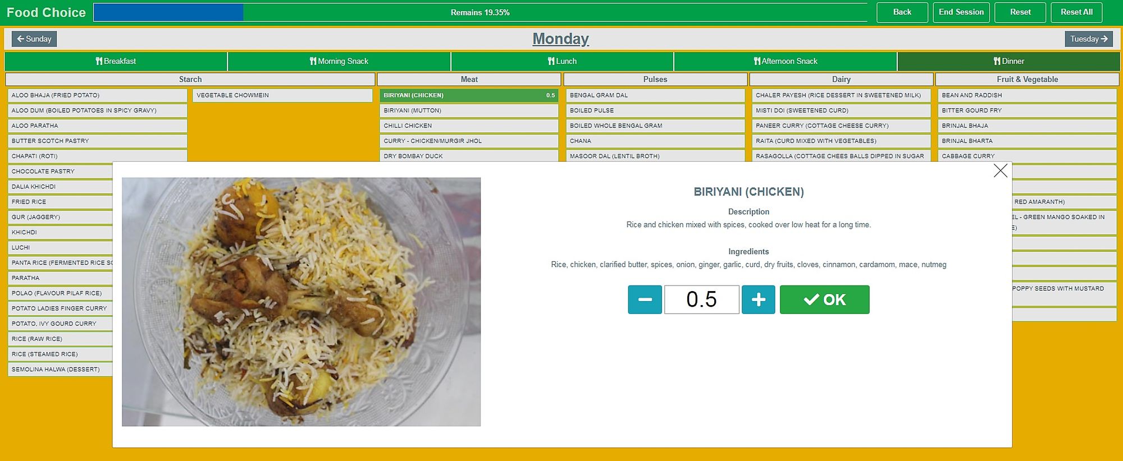Switch to the Breakfast tab
Viewport: 1123px width, 461px height.
coord(116,61)
